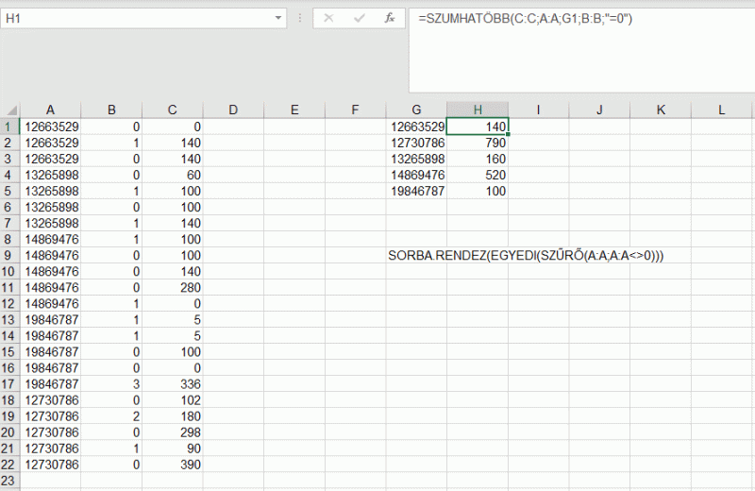Expand the Name Box dropdown arrow
The width and height of the screenshot is (755, 491).
pyautogui.click(x=277, y=18)
